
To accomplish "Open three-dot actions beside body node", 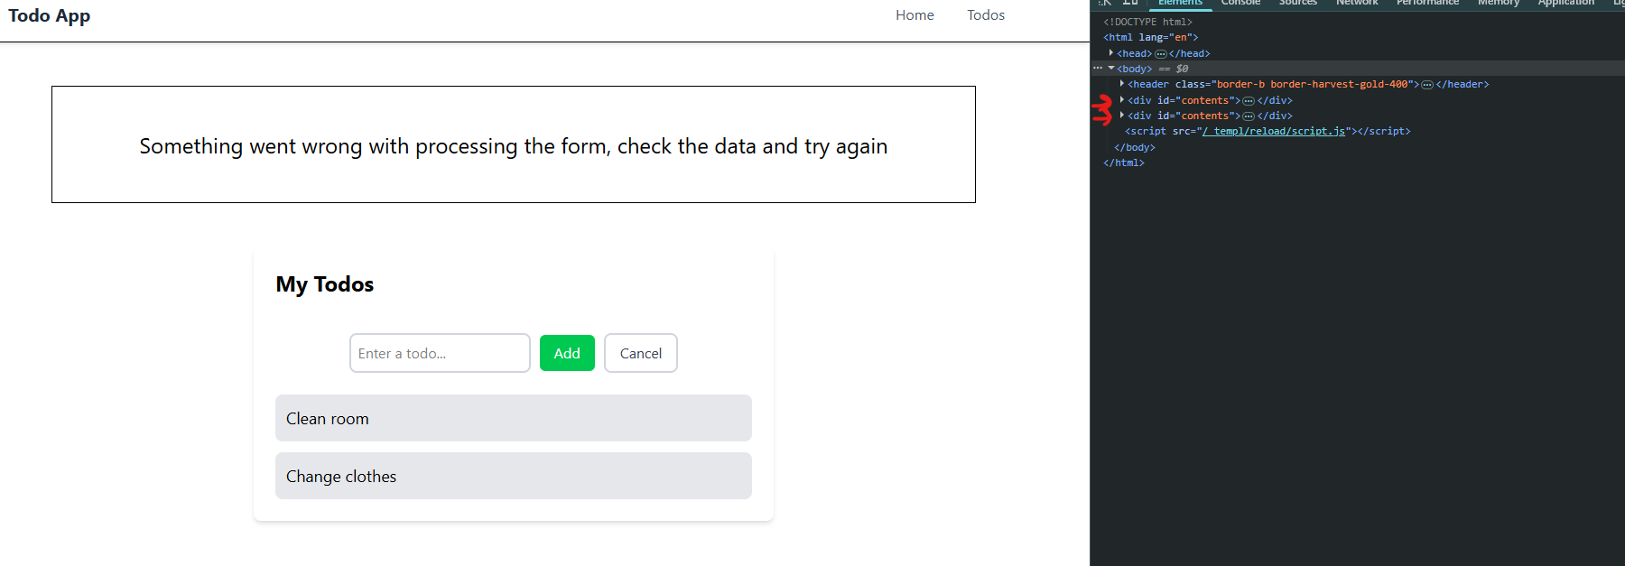I will coord(1098,69).
